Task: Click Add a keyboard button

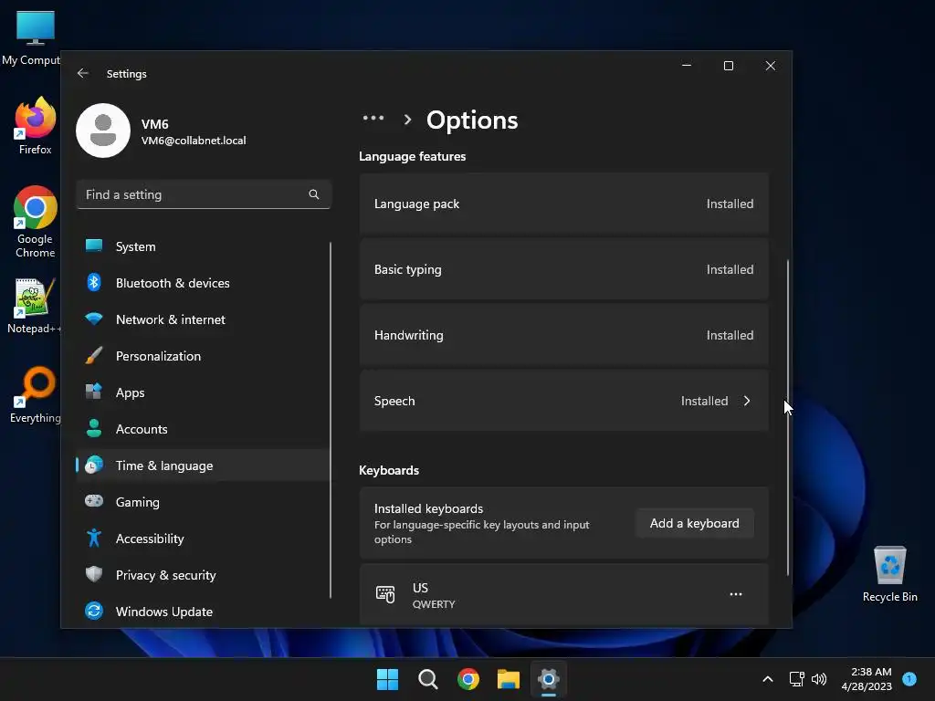Action: tap(695, 523)
